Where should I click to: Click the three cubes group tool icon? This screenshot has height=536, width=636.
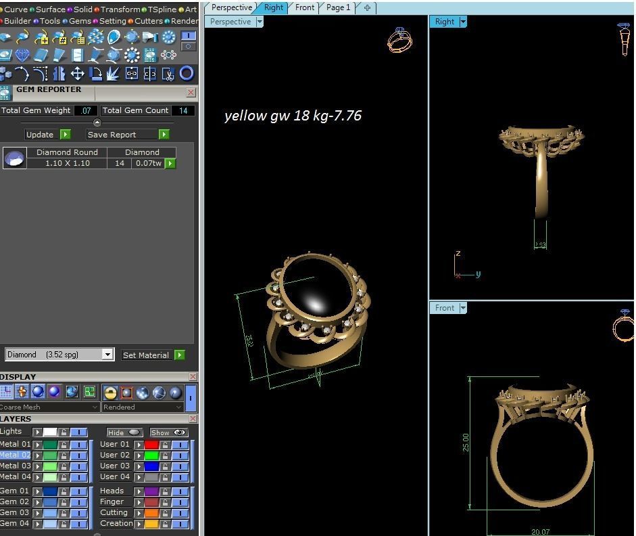(5, 74)
